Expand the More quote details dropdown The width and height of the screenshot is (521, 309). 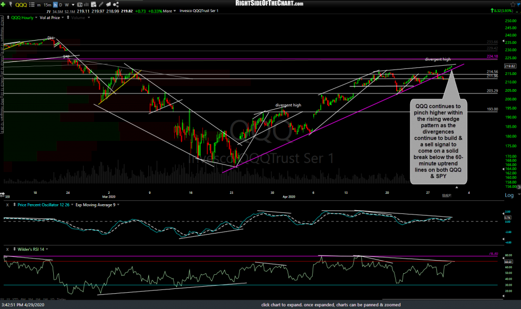coord(169,11)
